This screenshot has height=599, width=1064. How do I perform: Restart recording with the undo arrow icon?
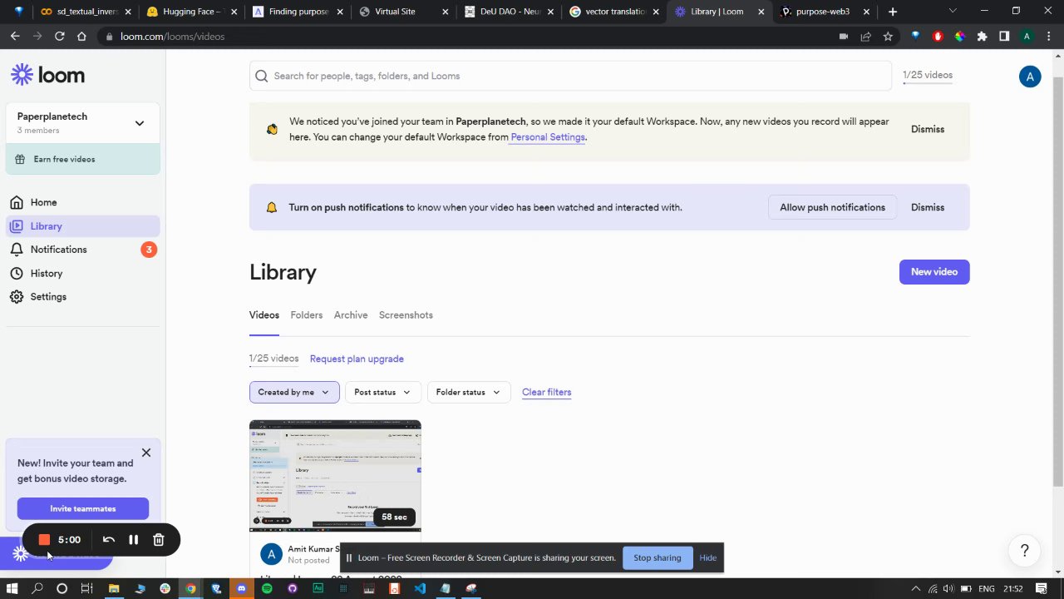tap(108, 540)
